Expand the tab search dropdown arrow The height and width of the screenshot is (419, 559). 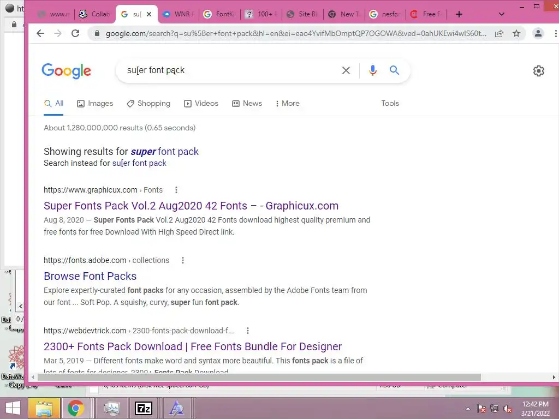coord(502,14)
